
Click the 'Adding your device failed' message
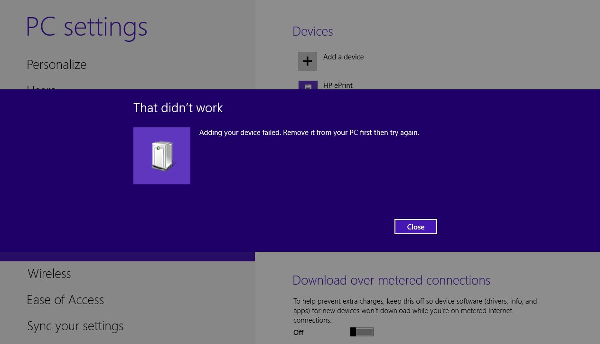(309, 133)
